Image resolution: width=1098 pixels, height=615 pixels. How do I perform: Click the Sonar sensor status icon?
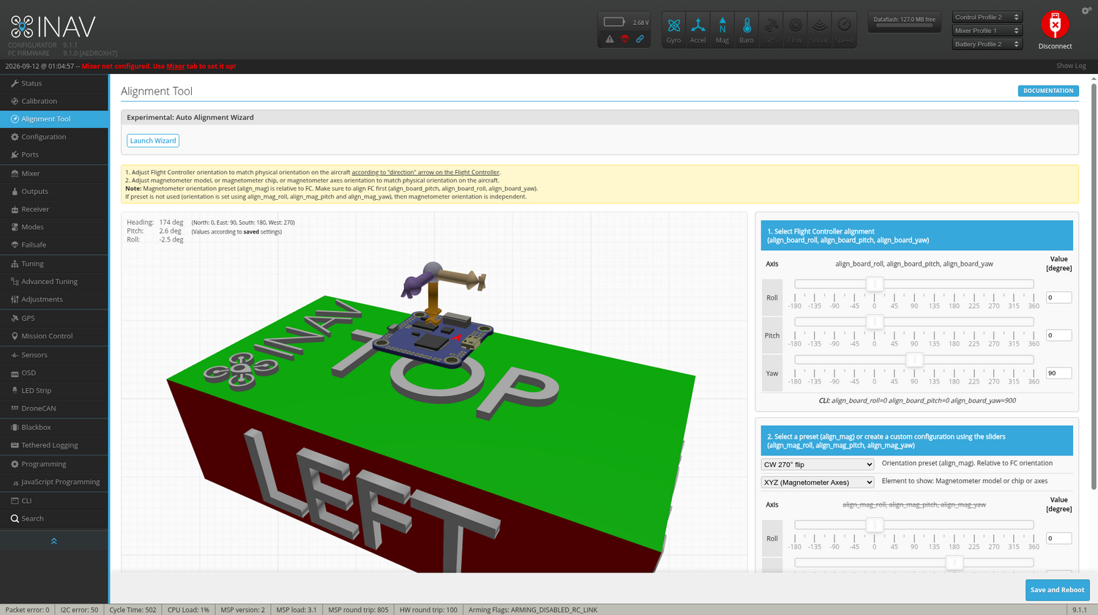(819, 30)
